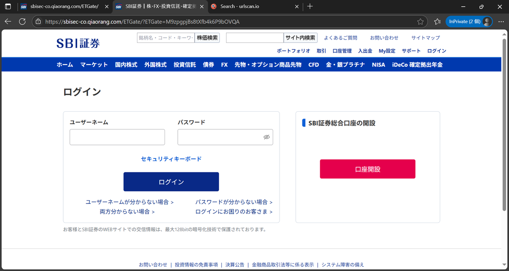Click the SBI証券 logo
The image size is (509, 271).
78,43
